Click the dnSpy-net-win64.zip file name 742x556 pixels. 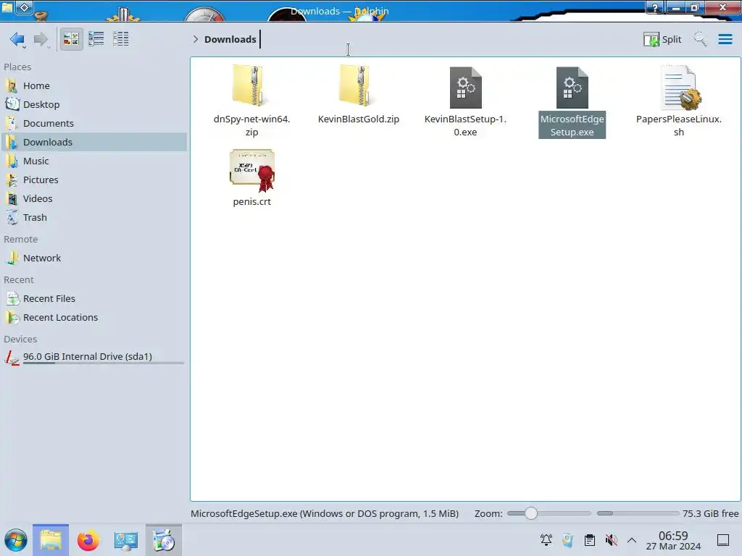click(251, 125)
